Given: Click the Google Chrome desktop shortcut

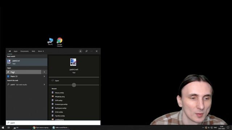Looking at the screenshot, I should (x=59, y=42).
